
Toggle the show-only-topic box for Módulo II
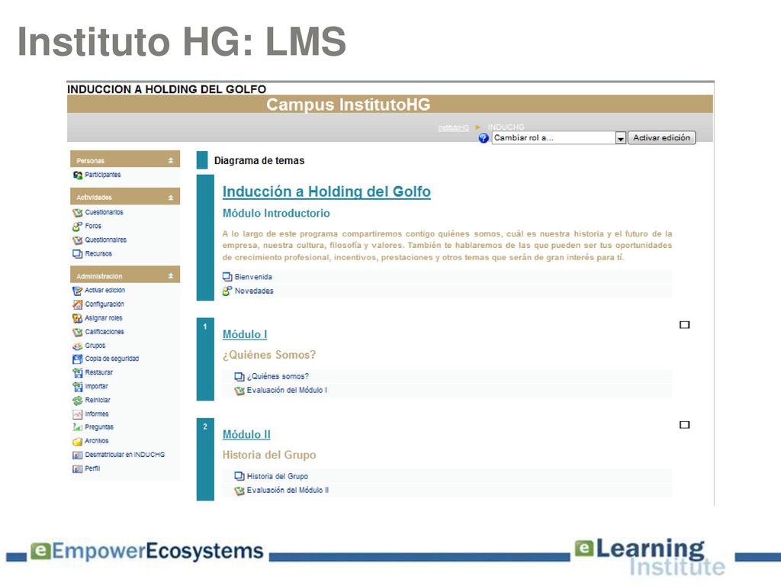(684, 425)
